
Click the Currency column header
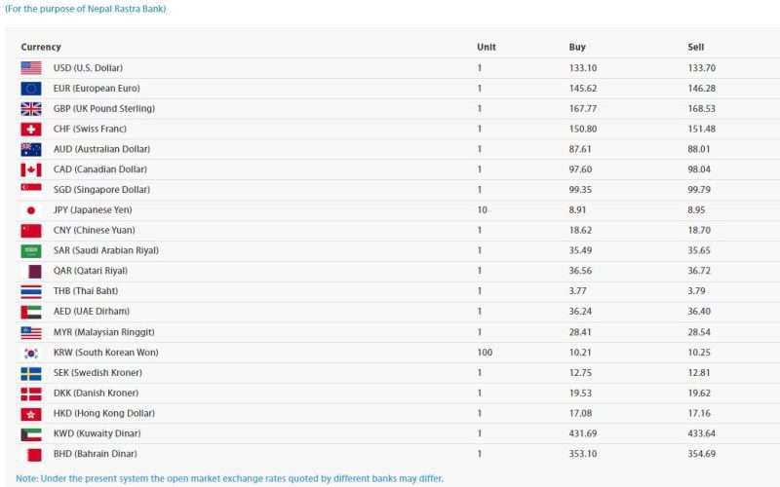tap(41, 47)
